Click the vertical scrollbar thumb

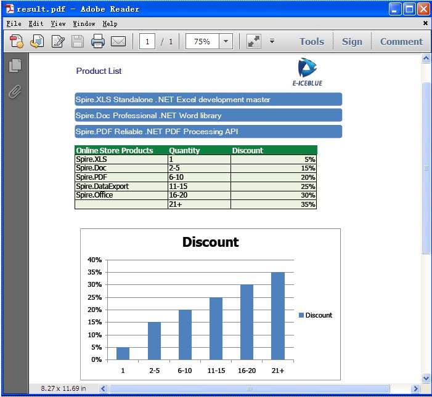pos(426,167)
